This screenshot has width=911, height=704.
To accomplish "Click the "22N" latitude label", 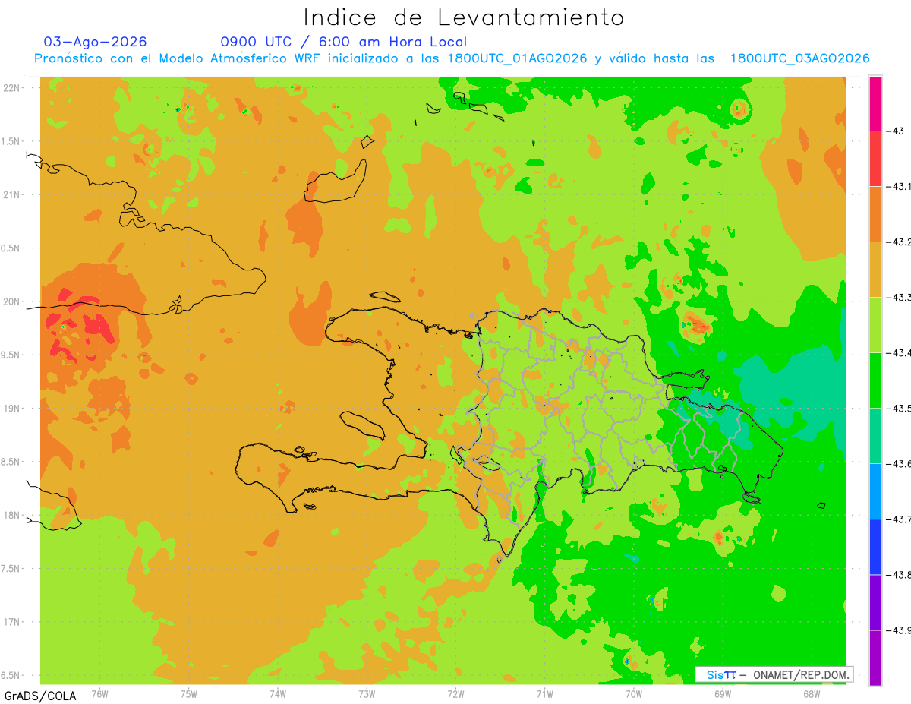I will click(12, 88).
